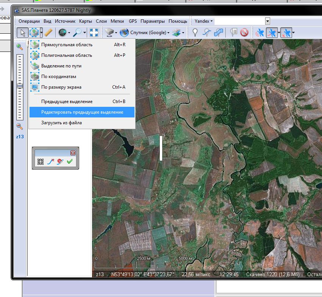Click the green checkmark in floating panel

70,162
